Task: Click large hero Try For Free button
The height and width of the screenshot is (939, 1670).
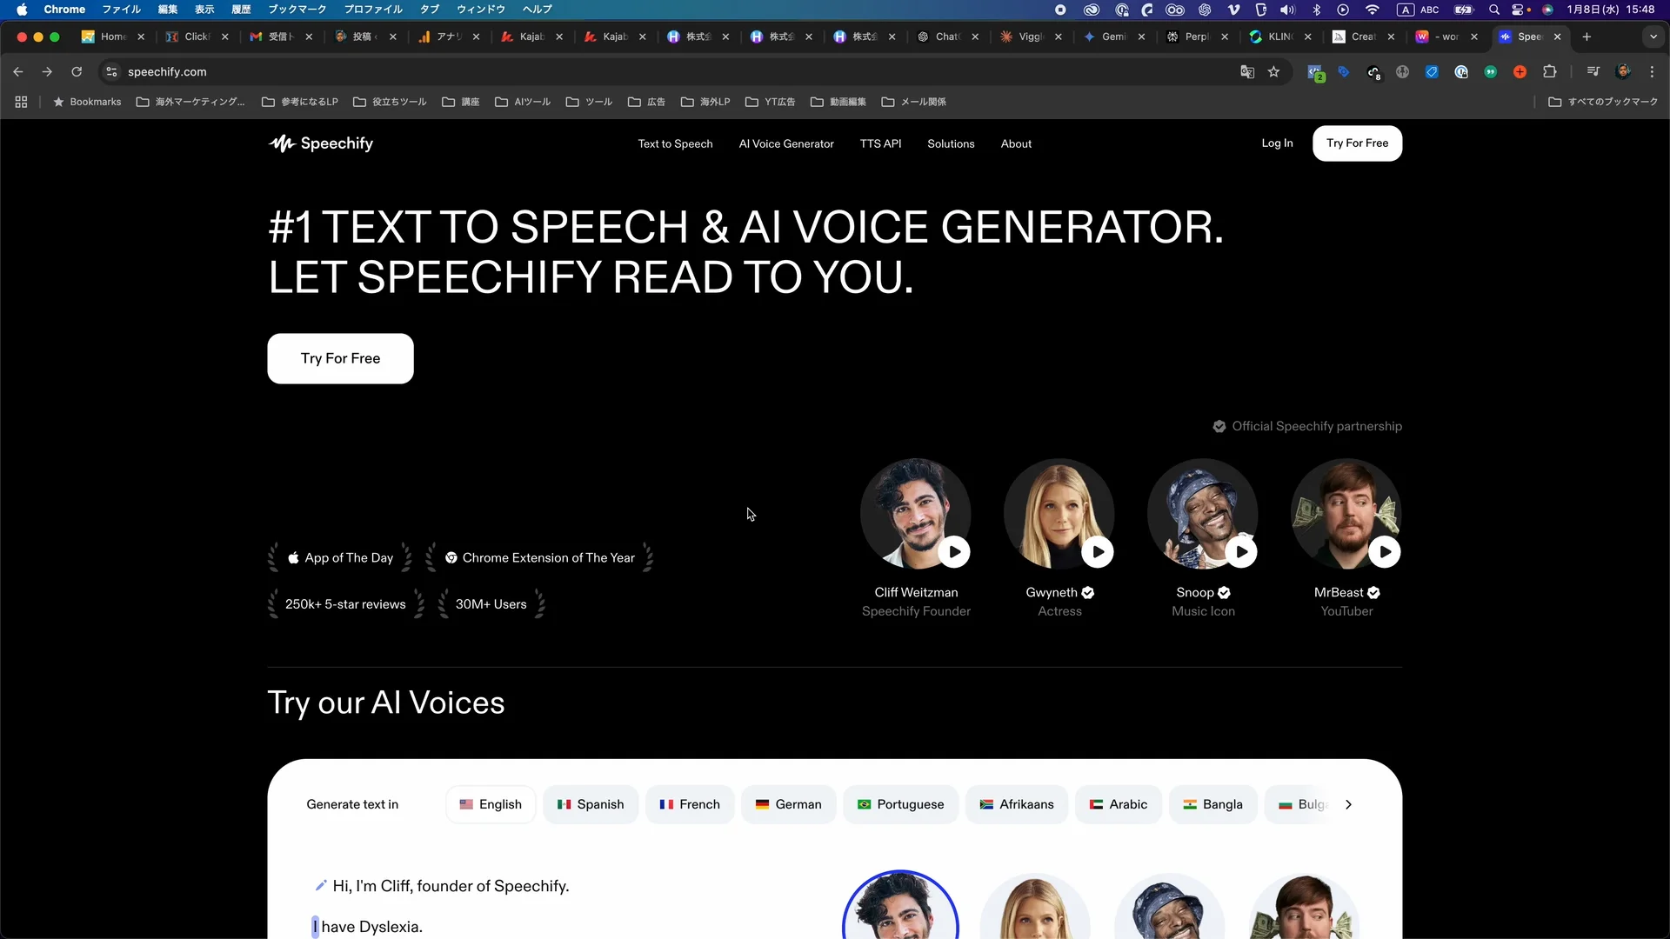Action: coord(340,358)
